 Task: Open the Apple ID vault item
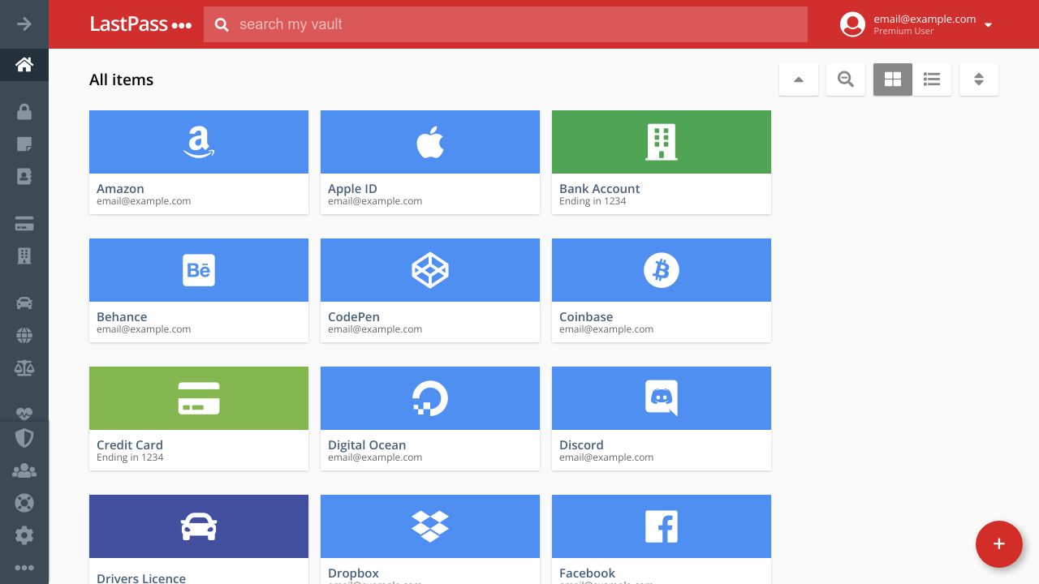click(x=430, y=162)
